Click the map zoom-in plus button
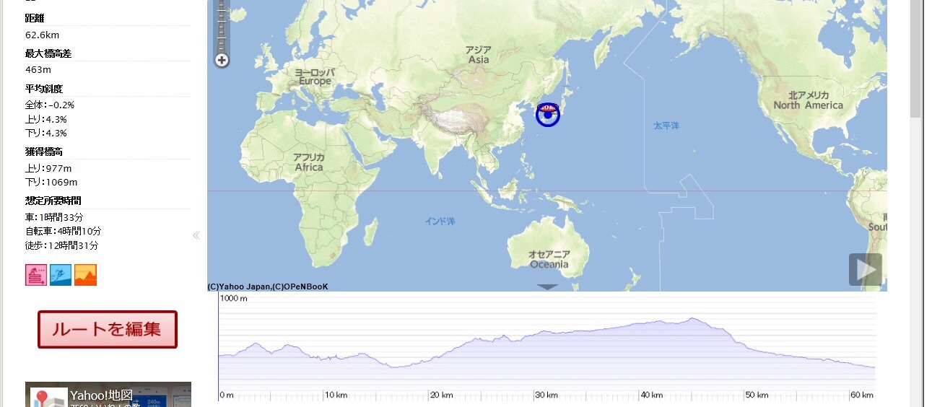Viewport: 932px width, 407px height. click(x=222, y=61)
